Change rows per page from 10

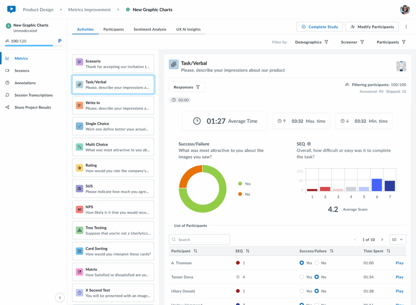(398, 239)
